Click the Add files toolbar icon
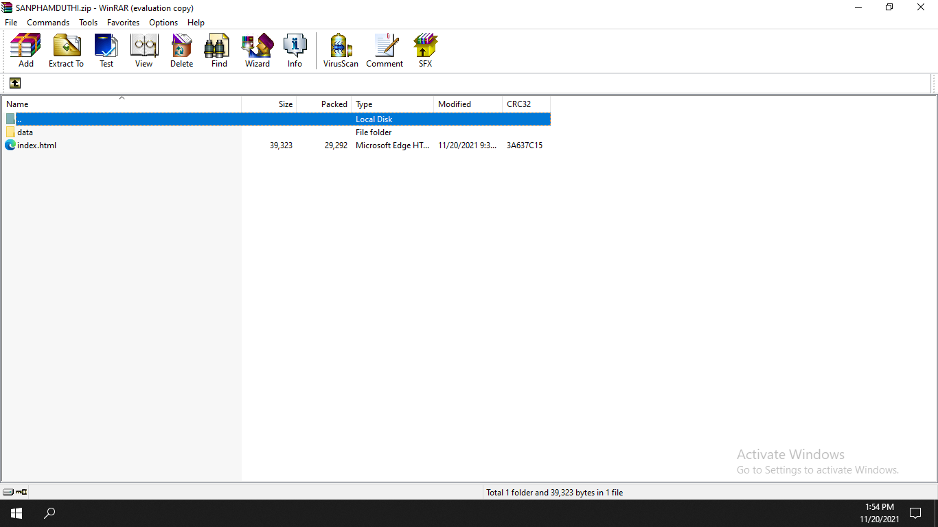The image size is (938, 527). tap(25, 50)
